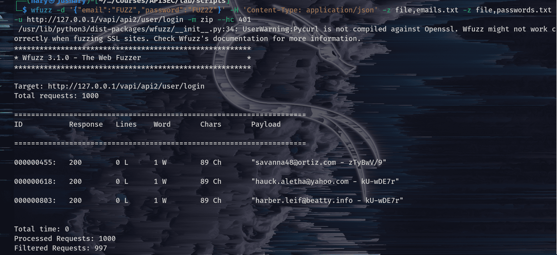Click the '401' value after --hc
557x255 pixels.
click(x=244, y=20)
